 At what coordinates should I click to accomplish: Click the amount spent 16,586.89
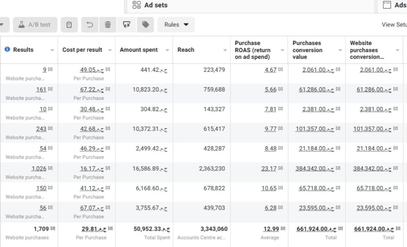(x=150, y=169)
